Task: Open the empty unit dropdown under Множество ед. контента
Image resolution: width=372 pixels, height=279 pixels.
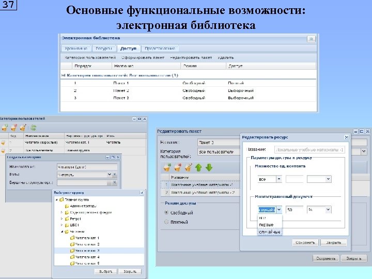Action: [x=329, y=179]
